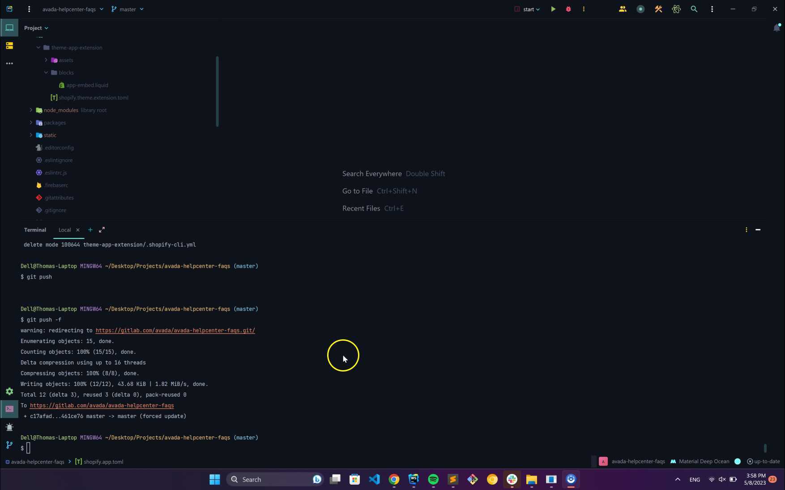Open the gitlab.com avada-helpcenter-faqs link

click(102, 406)
